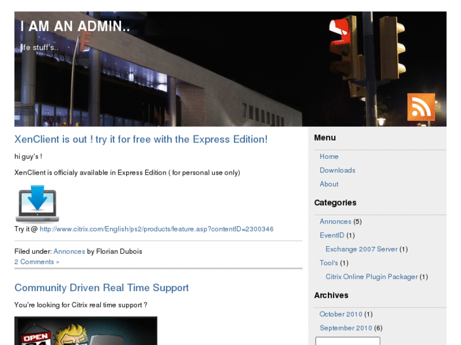Click the 'life stuff's..' tagline text
The width and height of the screenshot is (461, 345).
click(x=39, y=47)
